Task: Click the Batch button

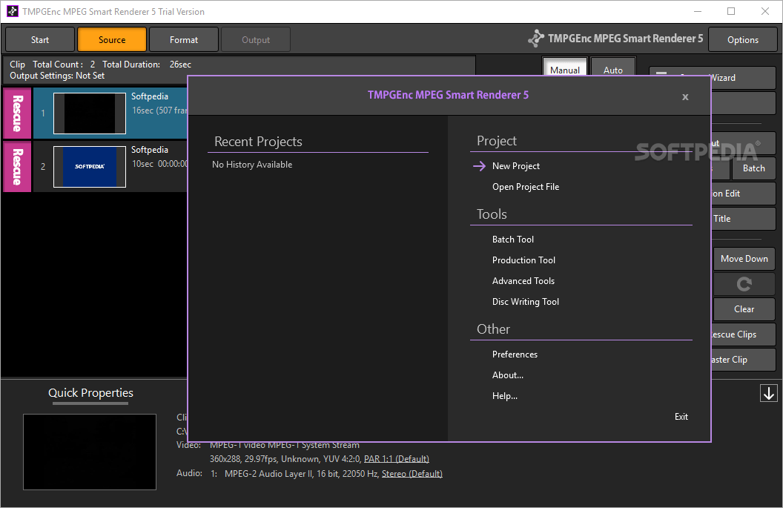Action: (x=753, y=168)
